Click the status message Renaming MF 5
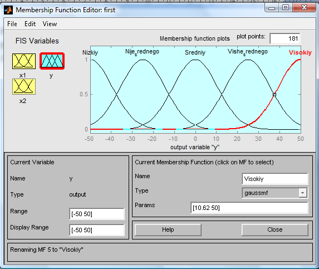The image size is (319, 269). tap(47, 250)
